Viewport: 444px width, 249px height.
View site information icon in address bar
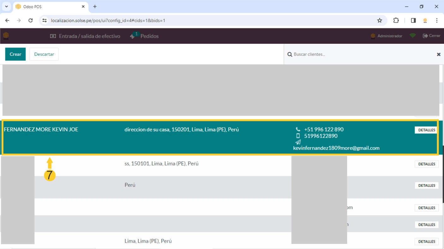(44, 20)
